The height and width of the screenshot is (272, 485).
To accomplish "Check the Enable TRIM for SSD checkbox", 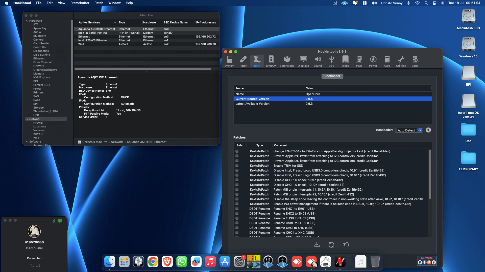I will 237,166.
